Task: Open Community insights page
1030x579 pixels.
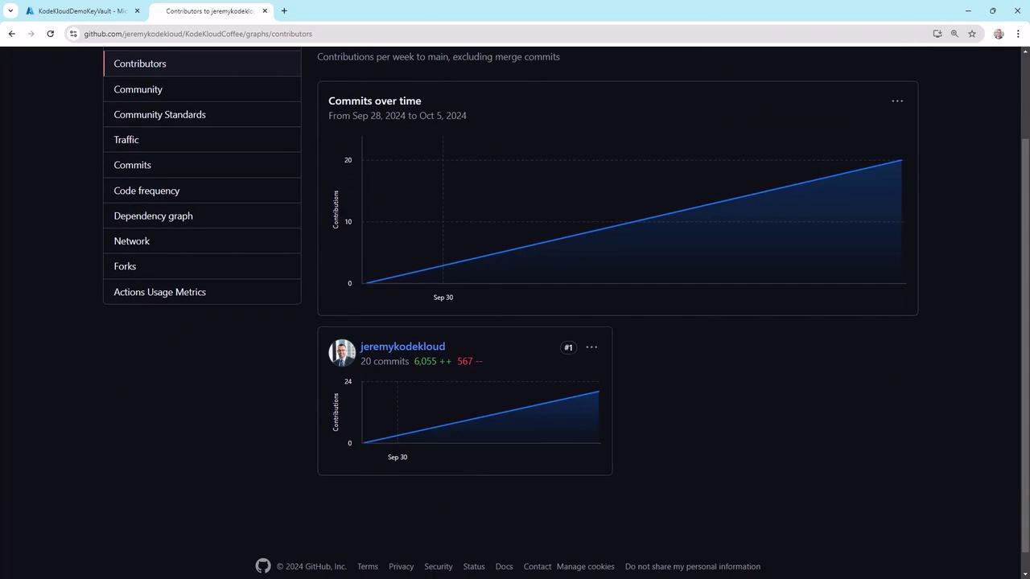Action: 202,89
